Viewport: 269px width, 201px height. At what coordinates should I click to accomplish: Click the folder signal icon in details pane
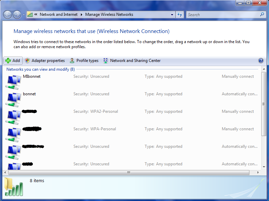pos(13,187)
